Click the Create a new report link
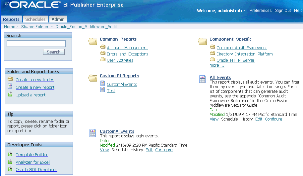303x176 pixels. [35, 88]
